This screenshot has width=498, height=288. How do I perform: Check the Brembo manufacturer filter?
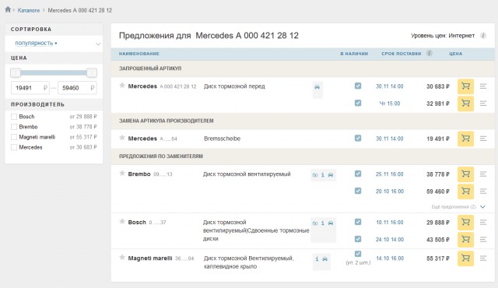[x=14, y=127]
